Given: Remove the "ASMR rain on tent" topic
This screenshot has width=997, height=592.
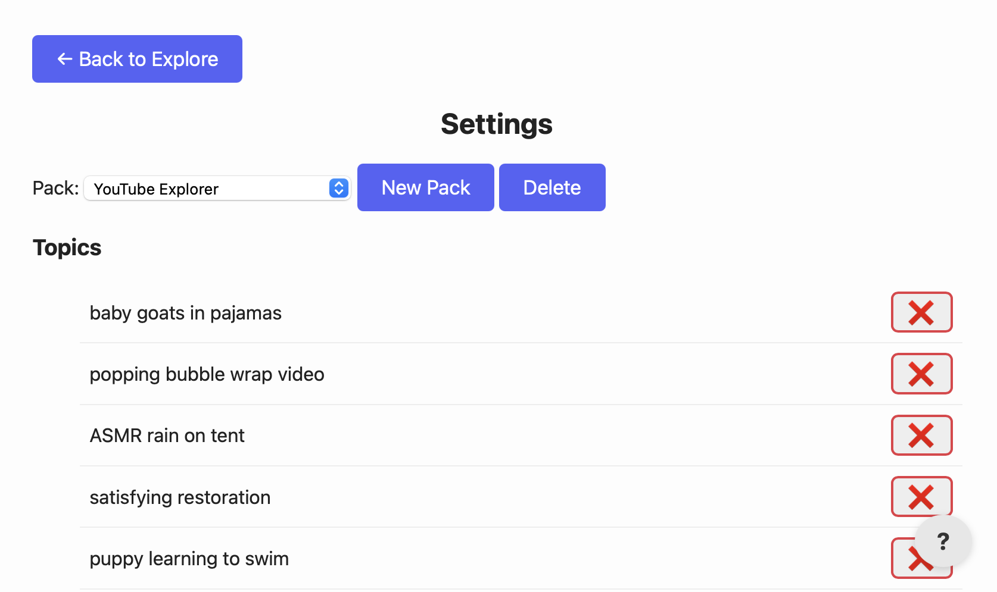Looking at the screenshot, I should pyautogui.click(x=921, y=435).
